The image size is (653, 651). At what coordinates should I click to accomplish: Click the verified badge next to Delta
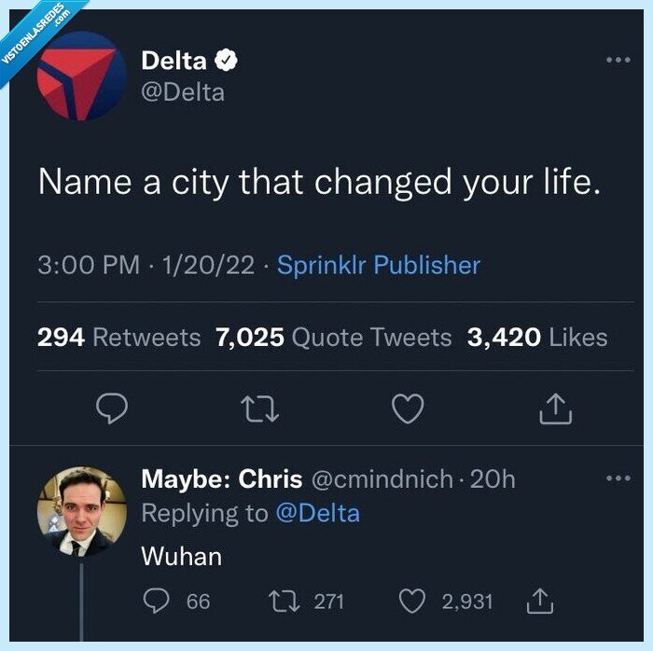tap(226, 62)
